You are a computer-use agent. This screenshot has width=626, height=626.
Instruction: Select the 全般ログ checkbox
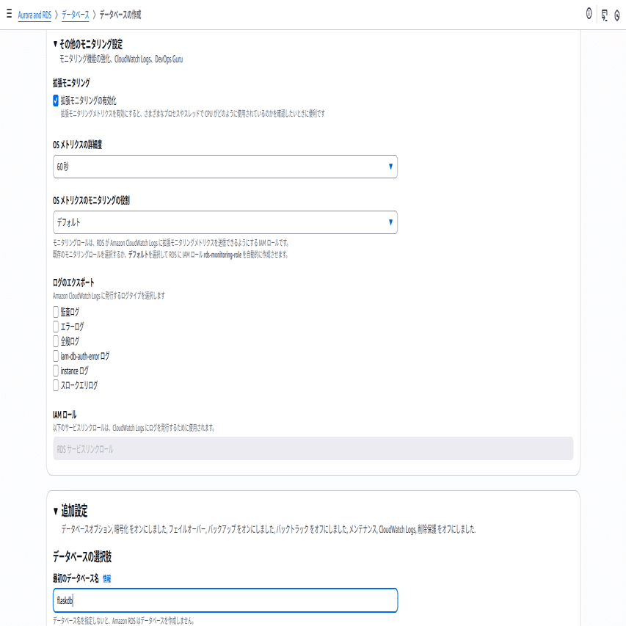pos(54,341)
